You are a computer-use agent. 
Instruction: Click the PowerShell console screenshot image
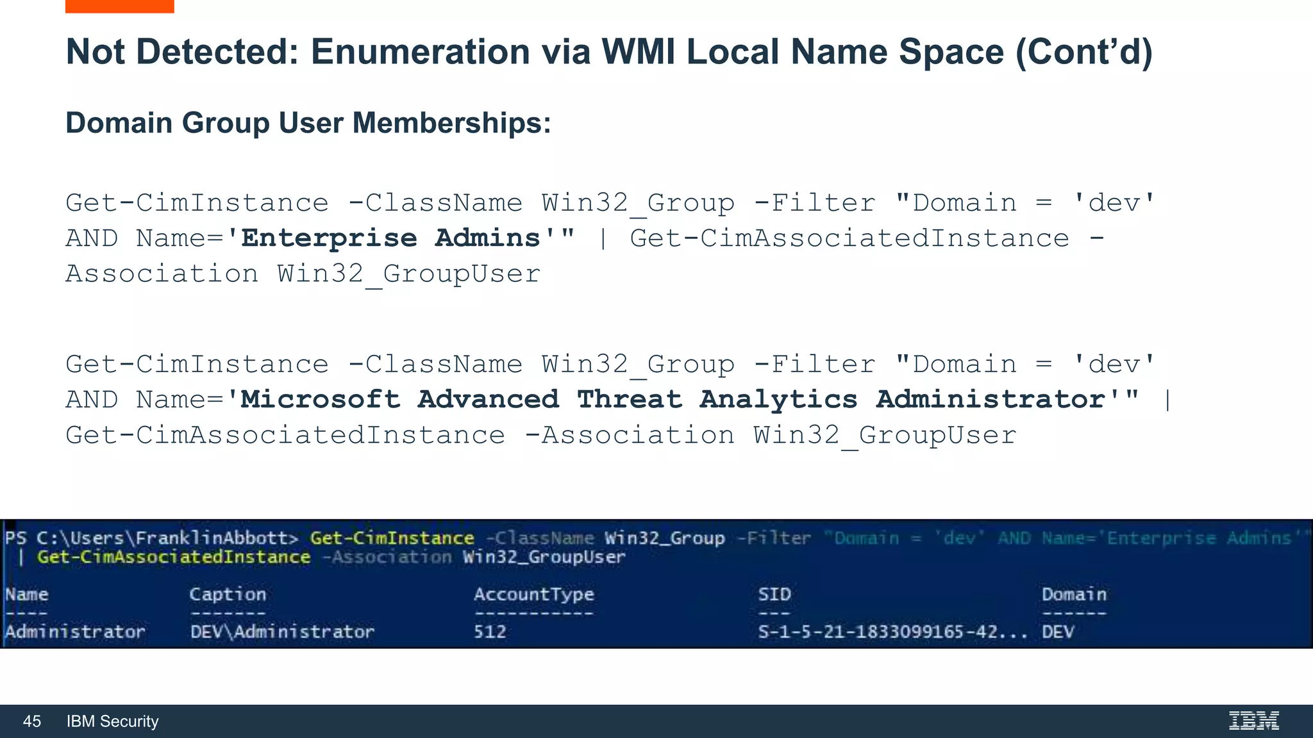[x=656, y=584]
